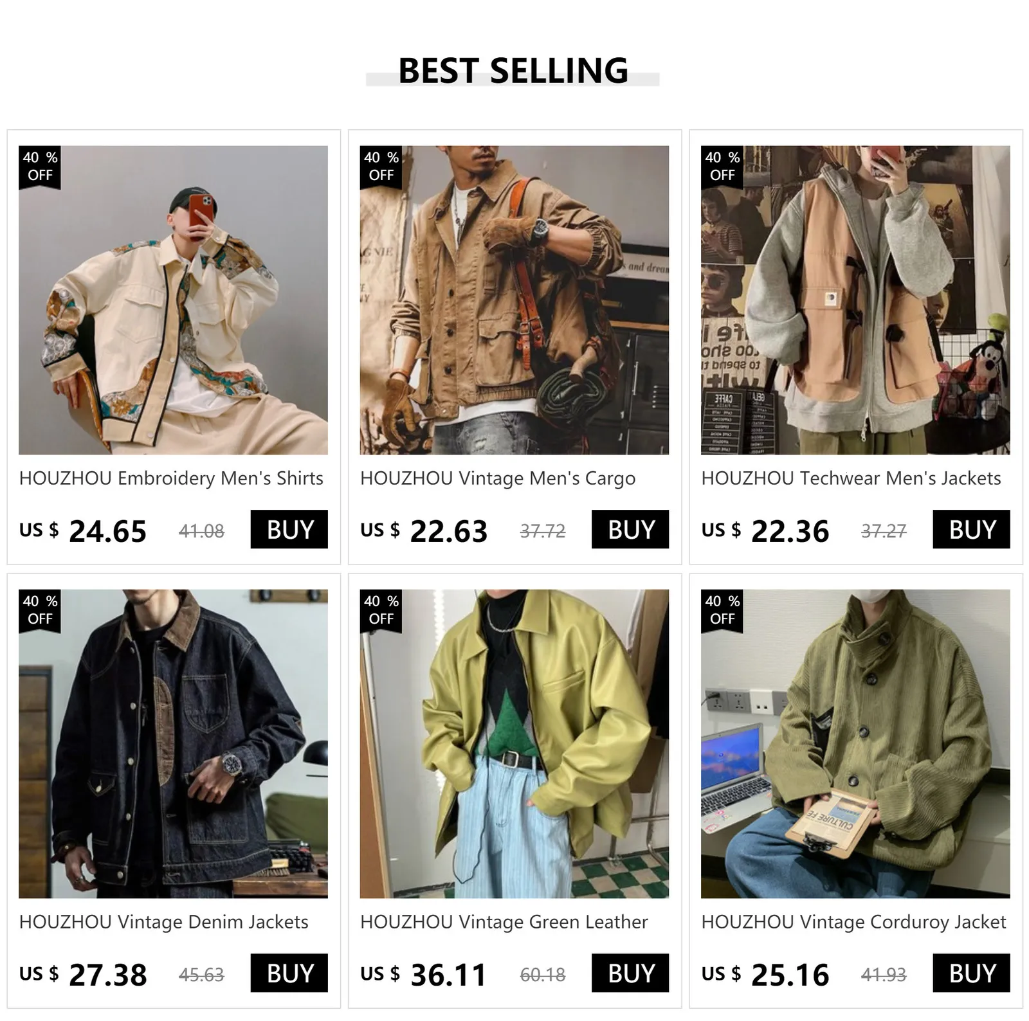Click BUY for the Vintage Denim Jackets
The image size is (1029, 1021).
289,973
